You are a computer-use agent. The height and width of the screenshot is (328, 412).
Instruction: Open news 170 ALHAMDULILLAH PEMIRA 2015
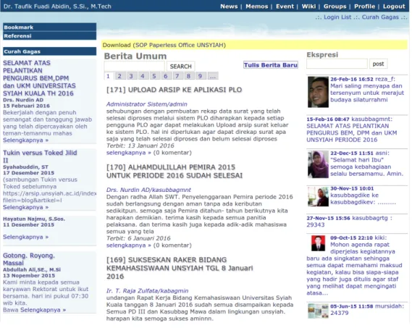175,172
